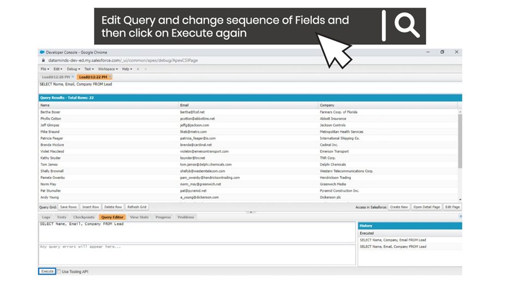Click the Edit Page button
Screen dimensions: 513x289
[452, 207]
